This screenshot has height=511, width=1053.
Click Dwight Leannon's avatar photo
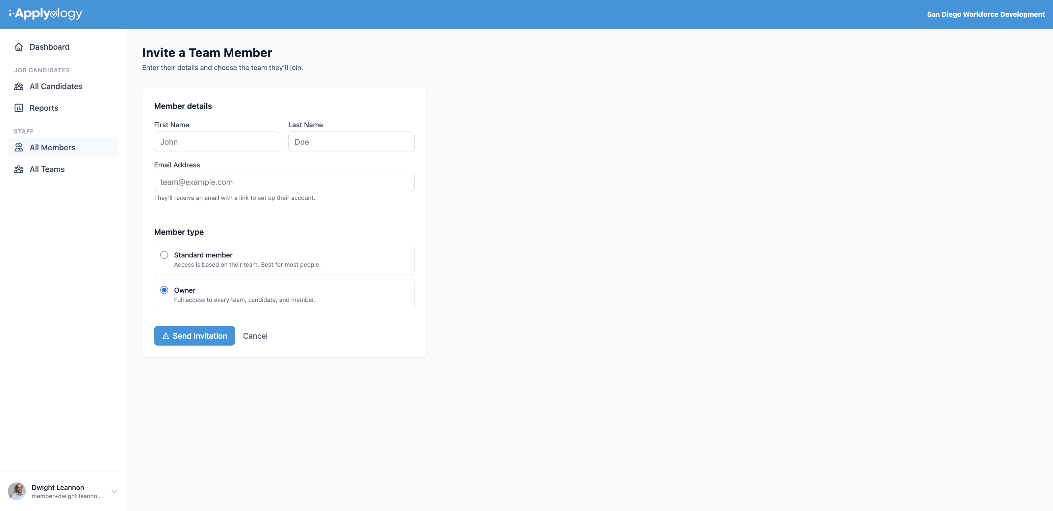pos(17,491)
